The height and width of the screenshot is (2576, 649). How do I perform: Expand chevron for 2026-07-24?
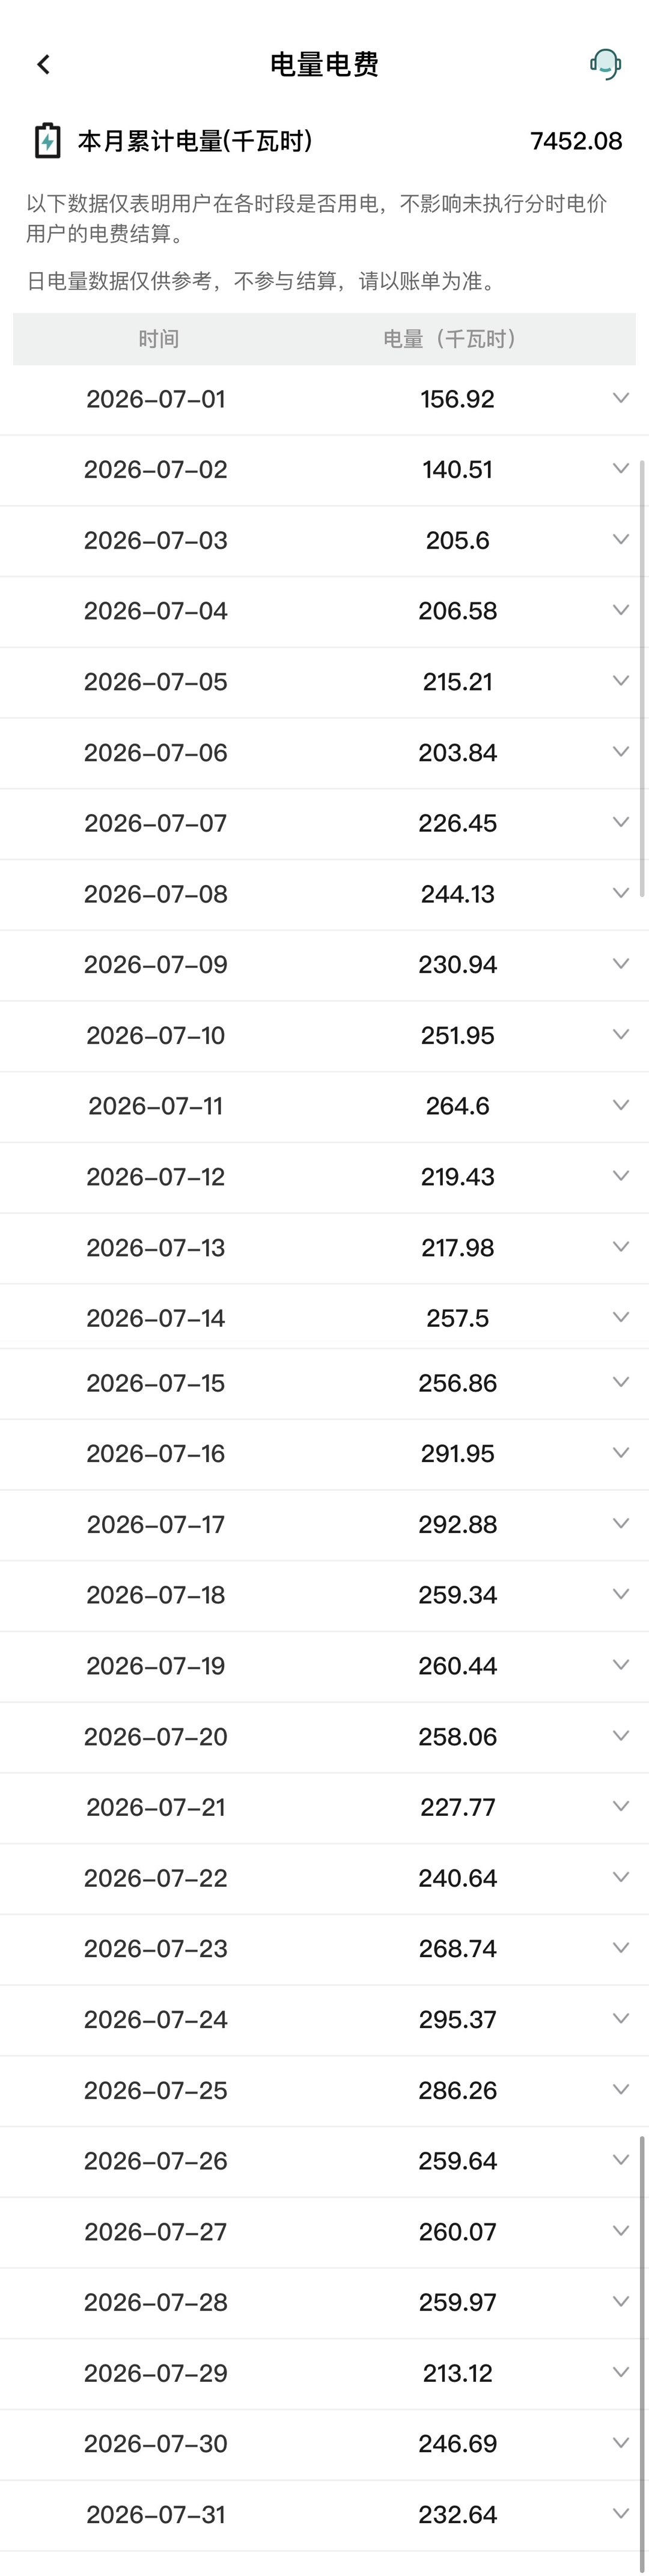620,2018
